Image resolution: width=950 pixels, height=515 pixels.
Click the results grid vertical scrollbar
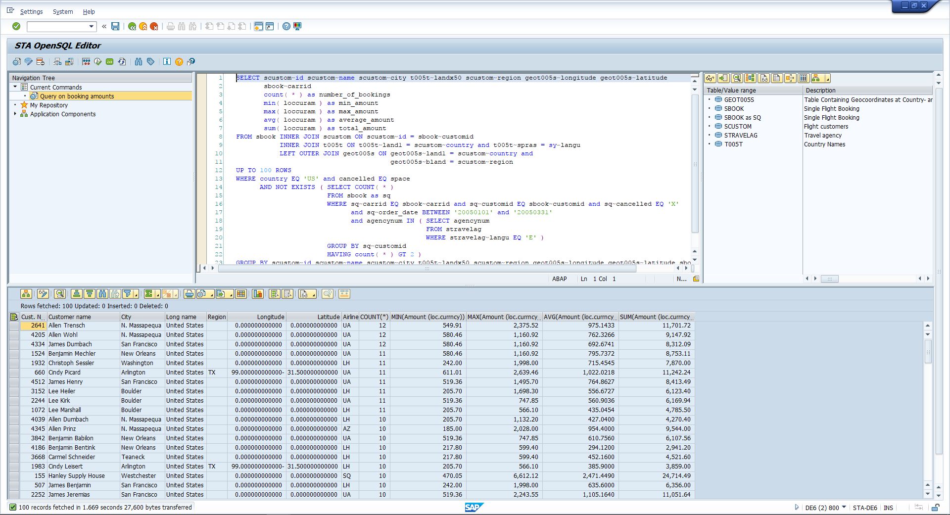coord(928,352)
